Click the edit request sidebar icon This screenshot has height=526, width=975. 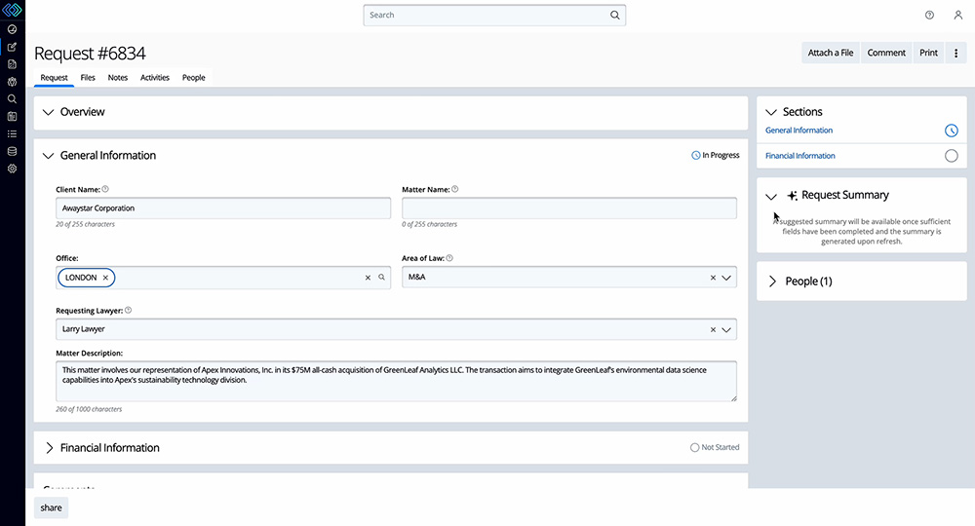12,47
